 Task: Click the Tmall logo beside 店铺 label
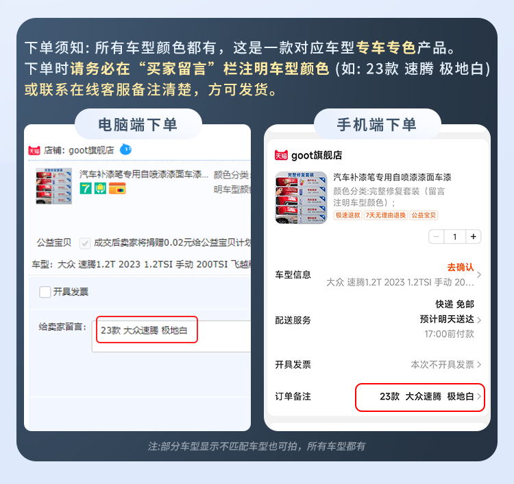tap(34, 150)
